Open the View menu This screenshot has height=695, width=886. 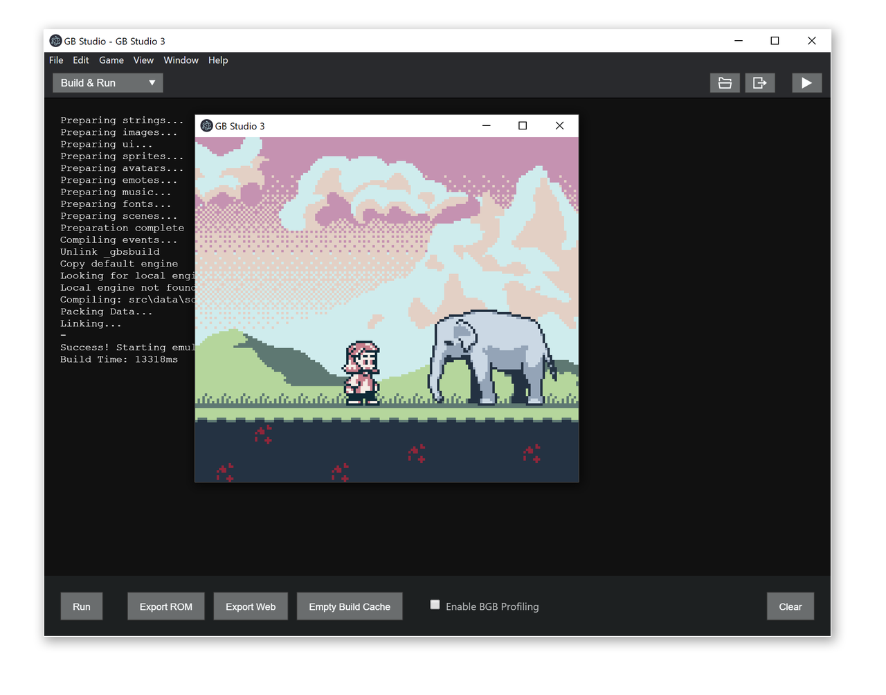tap(143, 60)
